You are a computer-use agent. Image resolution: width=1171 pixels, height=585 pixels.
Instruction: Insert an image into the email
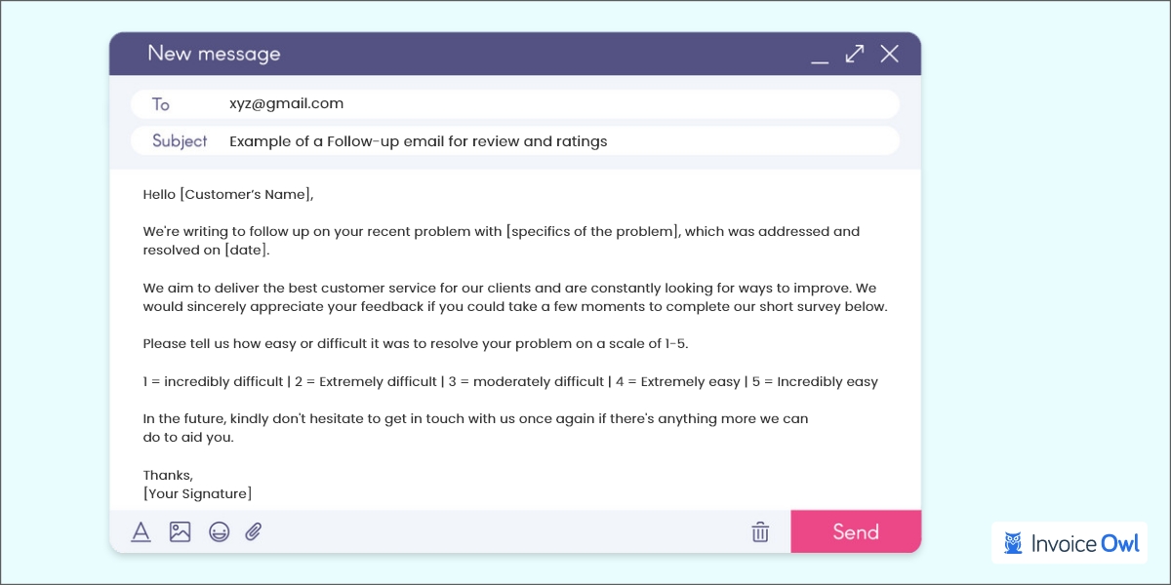[180, 531]
